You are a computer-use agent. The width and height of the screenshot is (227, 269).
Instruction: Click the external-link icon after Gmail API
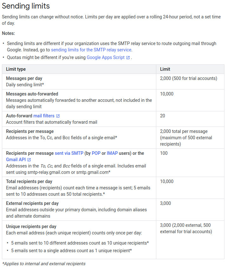tap(29, 160)
